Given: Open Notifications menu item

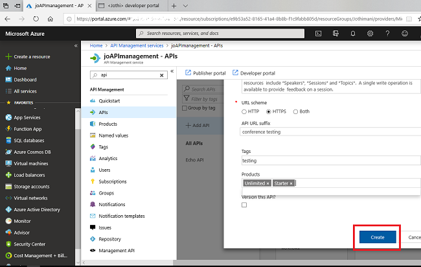Looking at the screenshot, I should point(129,205).
